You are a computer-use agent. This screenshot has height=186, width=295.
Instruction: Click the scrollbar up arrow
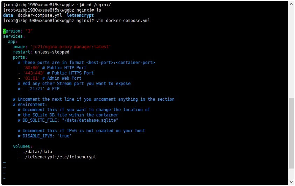click(x=292, y=3)
